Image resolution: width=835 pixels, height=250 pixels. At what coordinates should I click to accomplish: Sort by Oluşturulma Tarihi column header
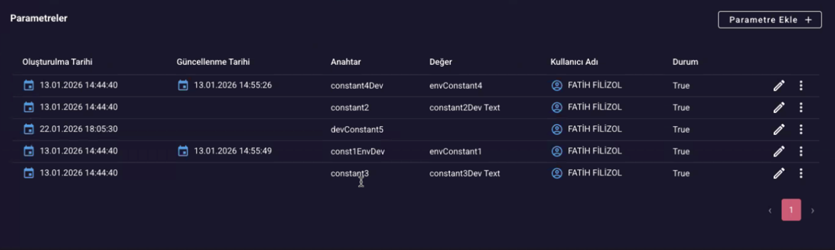[x=57, y=62]
